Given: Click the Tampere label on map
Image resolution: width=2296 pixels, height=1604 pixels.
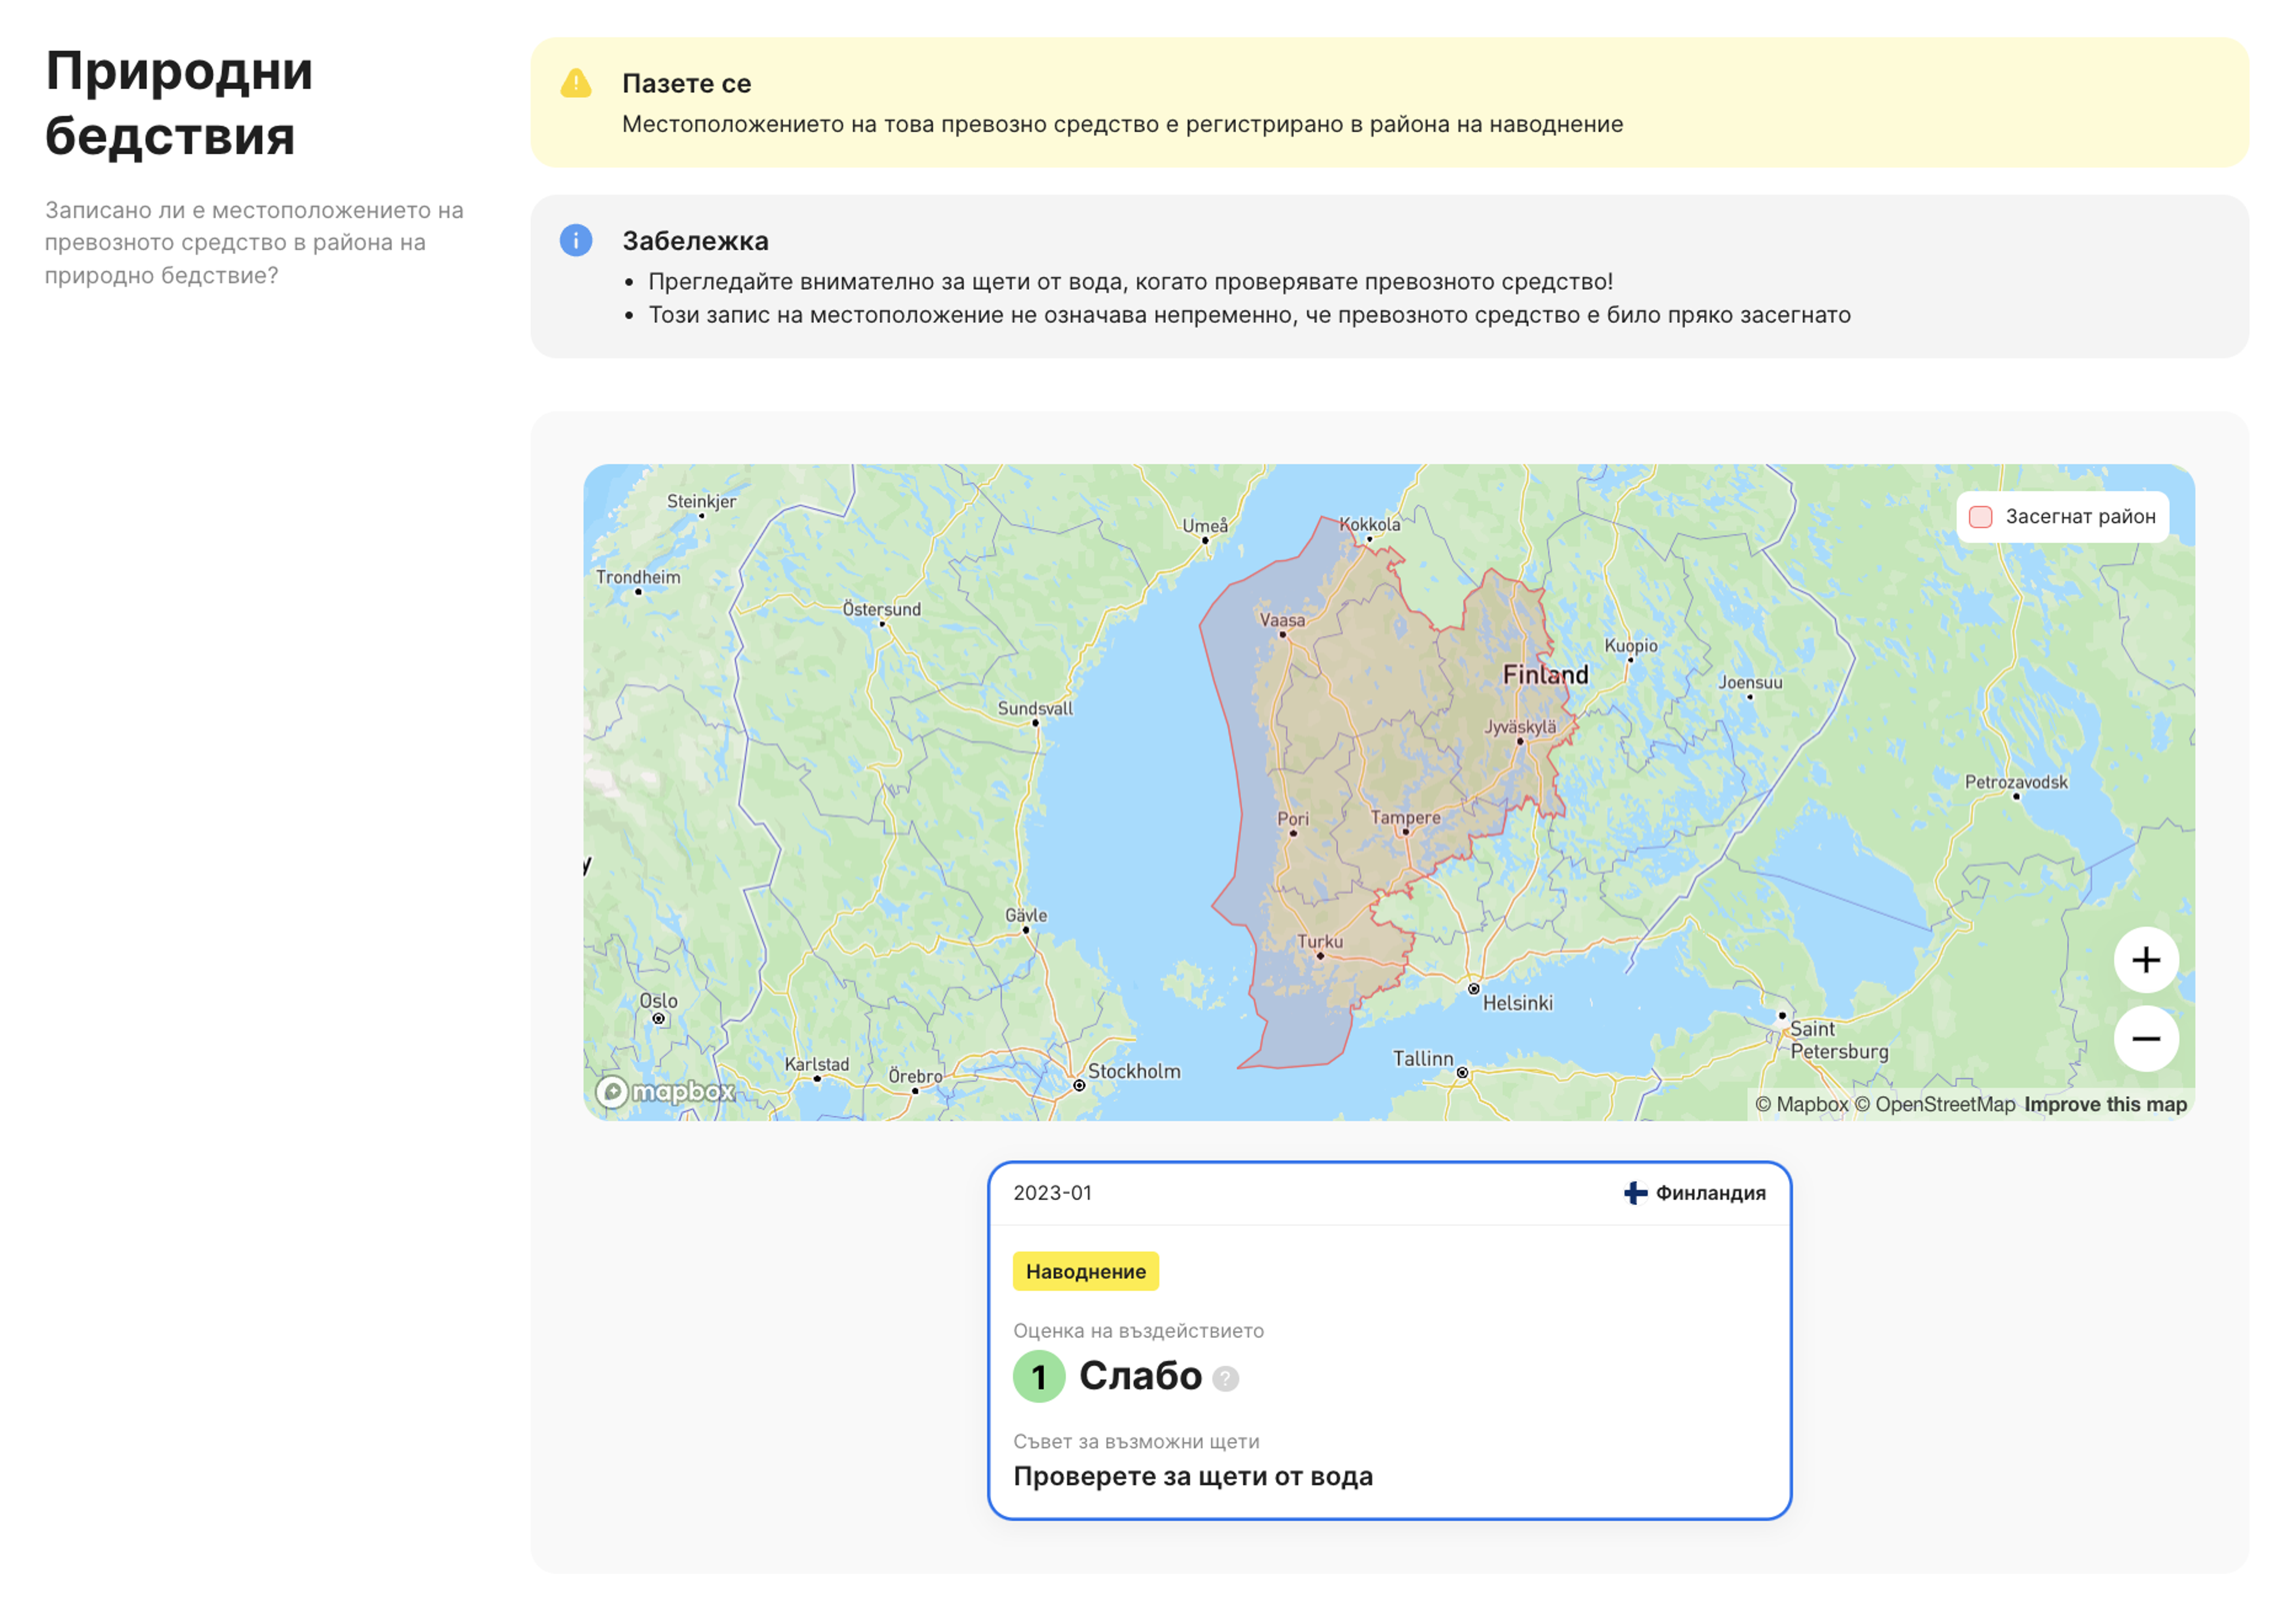Looking at the screenshot, I should click(1405, 817).
